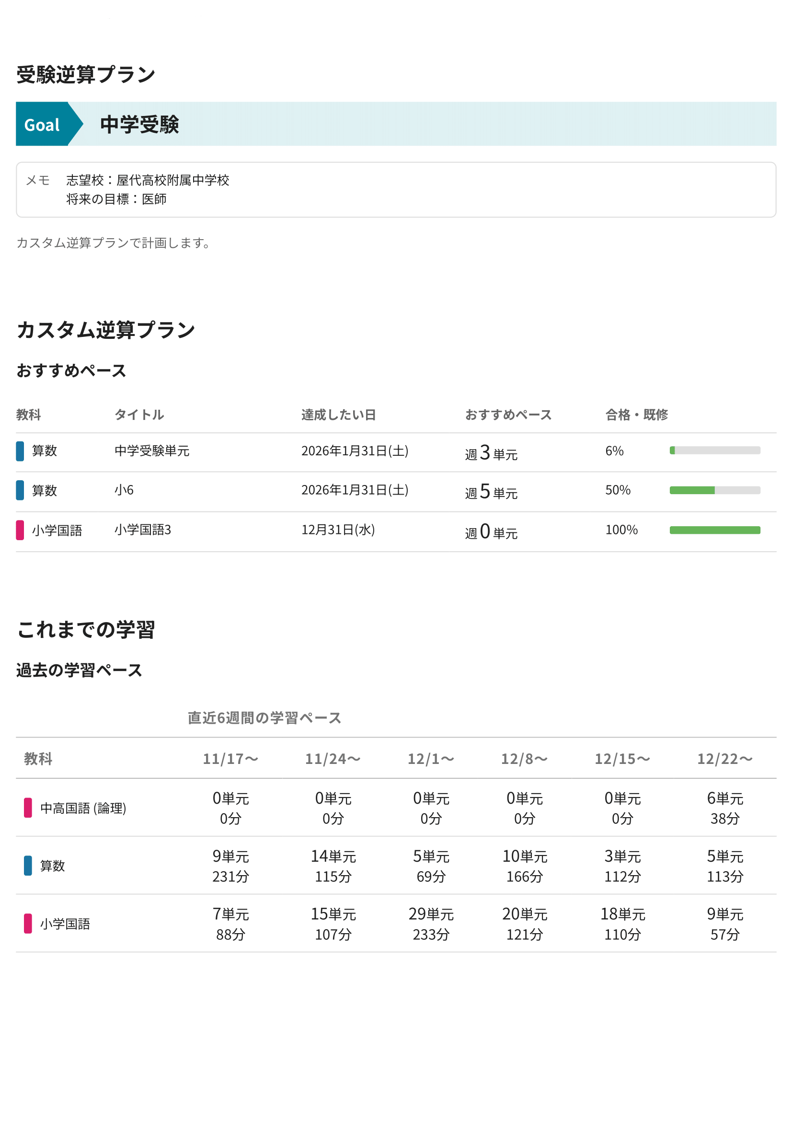Viewport: 792px width, 1121px height.
Task: Click the pink marker next to 中高国語 (論理)
Action: (x=28, y=808)
